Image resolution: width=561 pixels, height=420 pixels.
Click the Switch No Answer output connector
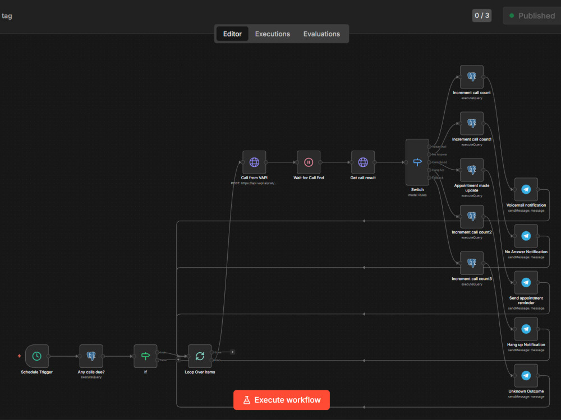[429, 155]
